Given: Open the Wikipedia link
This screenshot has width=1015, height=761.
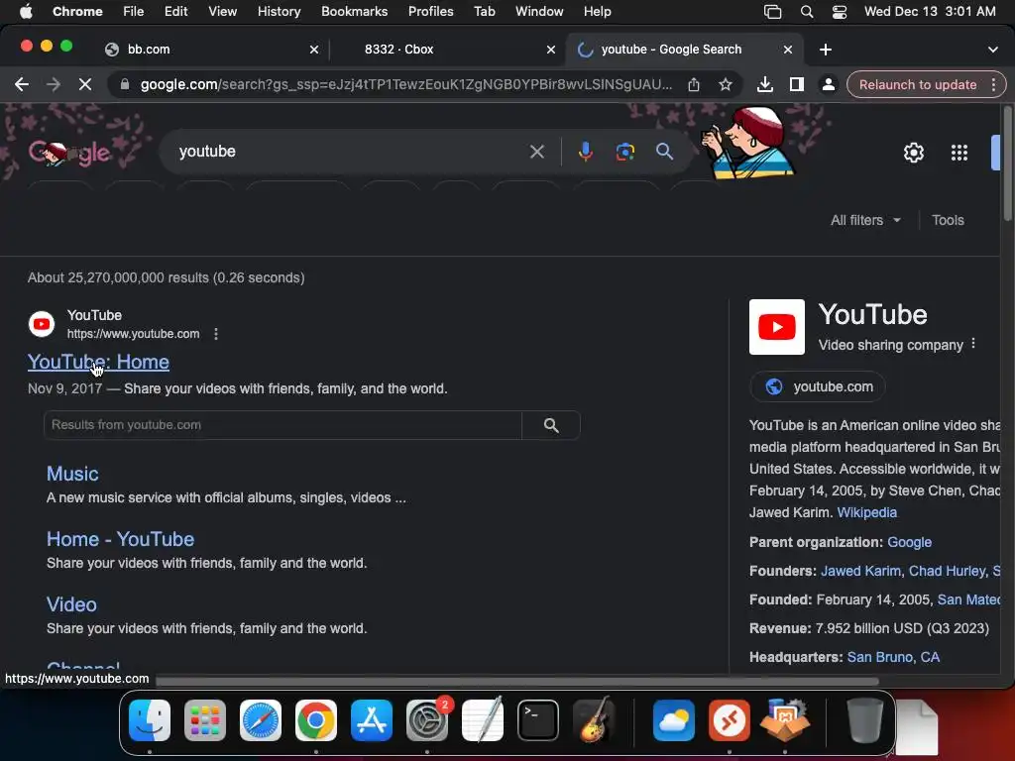Looking at the screenshot, I should [x=866, y=512].
